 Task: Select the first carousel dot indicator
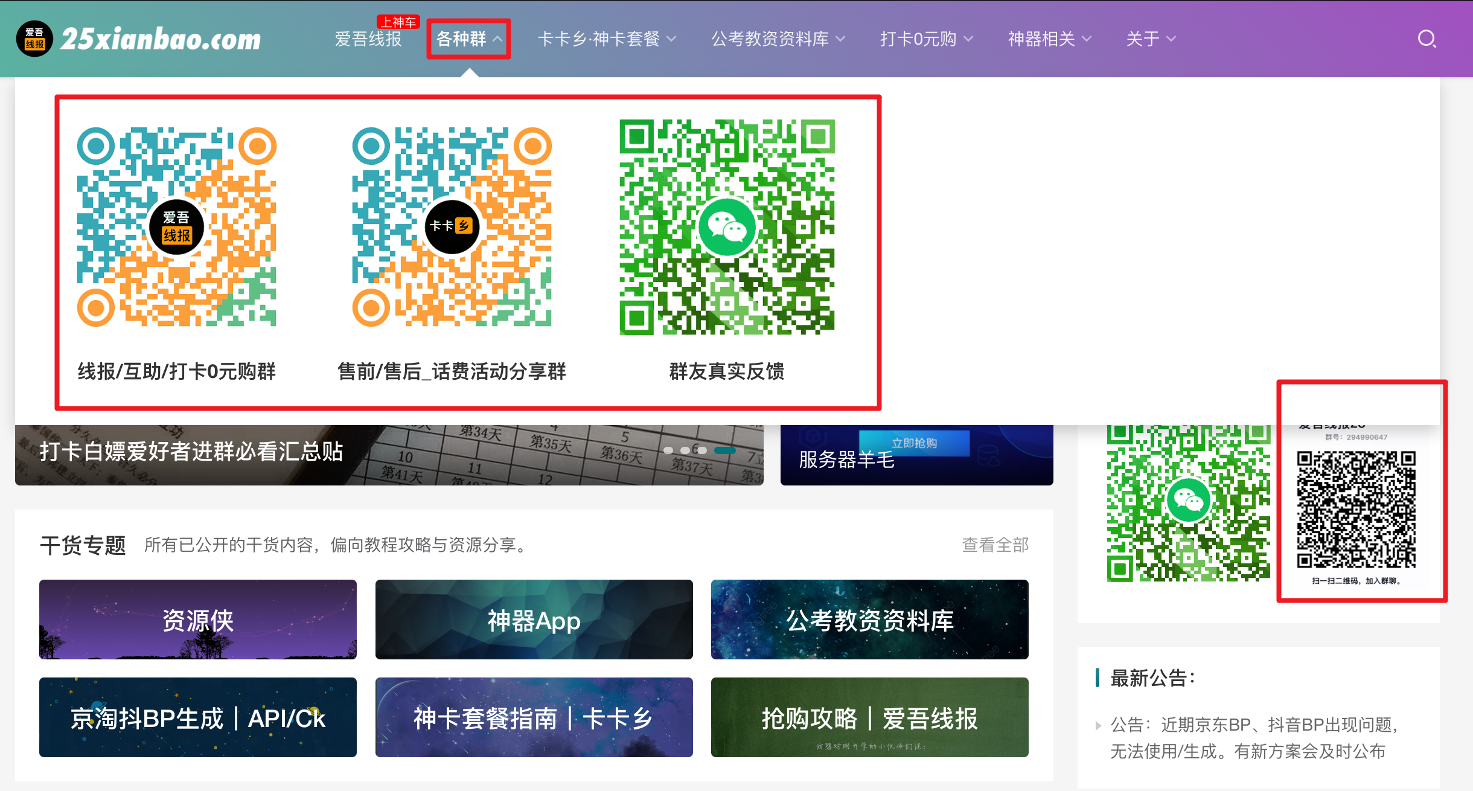click(x=668, y=450)
